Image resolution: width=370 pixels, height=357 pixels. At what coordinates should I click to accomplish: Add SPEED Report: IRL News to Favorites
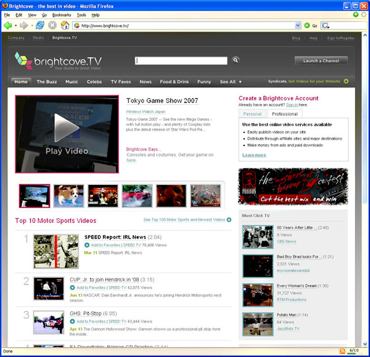102,245
